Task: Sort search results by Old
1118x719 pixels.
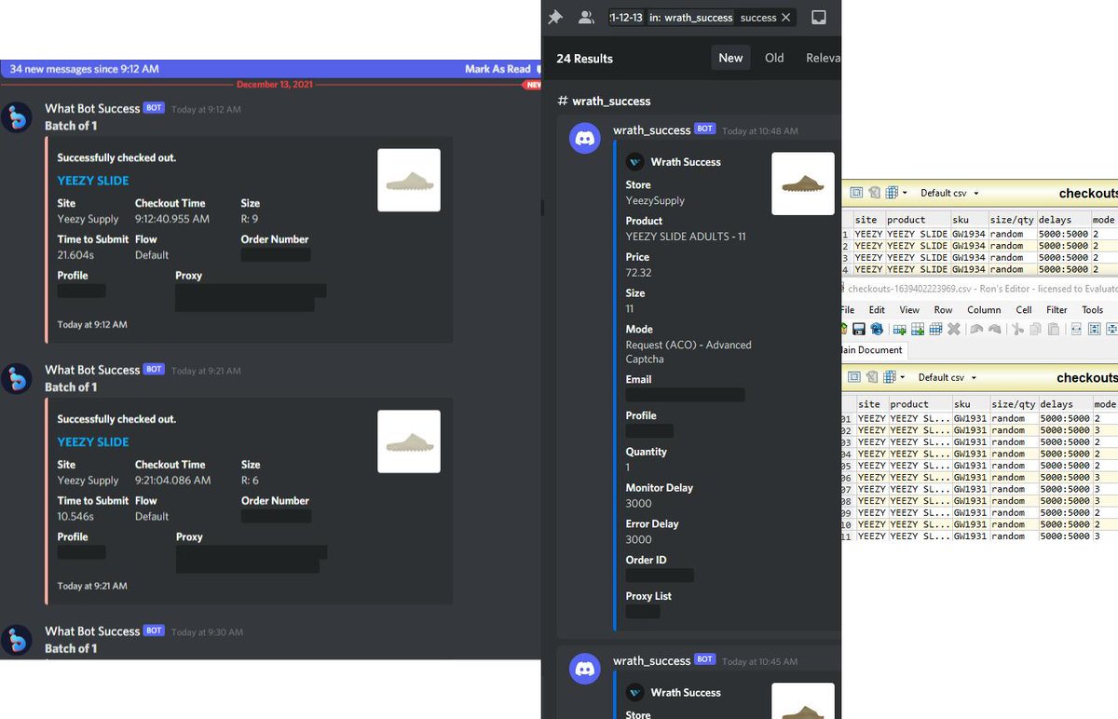Action: [x=774, y=58]
